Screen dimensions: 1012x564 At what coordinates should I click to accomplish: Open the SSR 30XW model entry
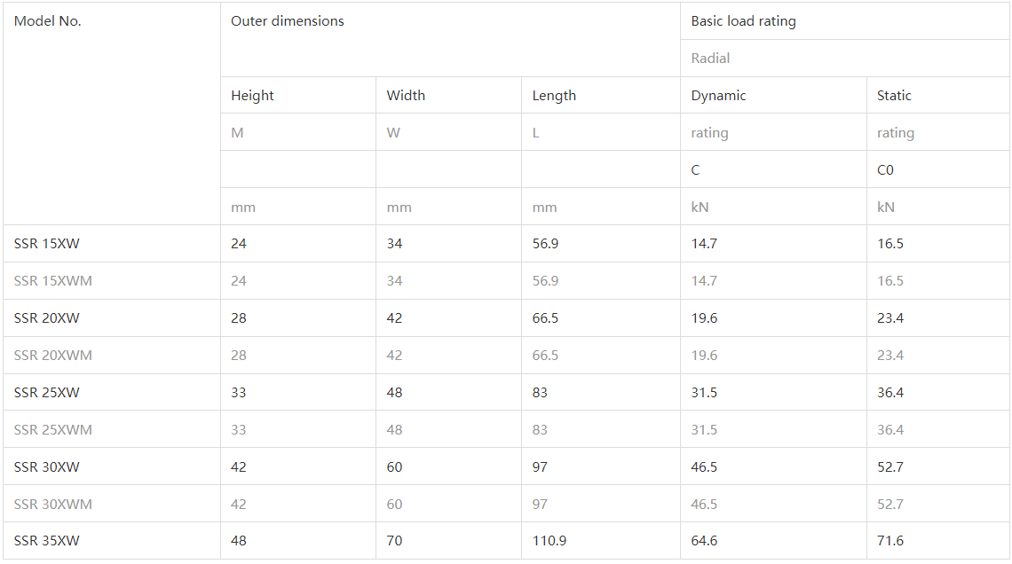[47, 467]
